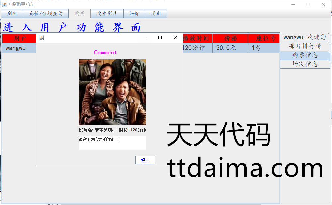Switch to the 碟片排行榜 tab

tap(305, 46)
